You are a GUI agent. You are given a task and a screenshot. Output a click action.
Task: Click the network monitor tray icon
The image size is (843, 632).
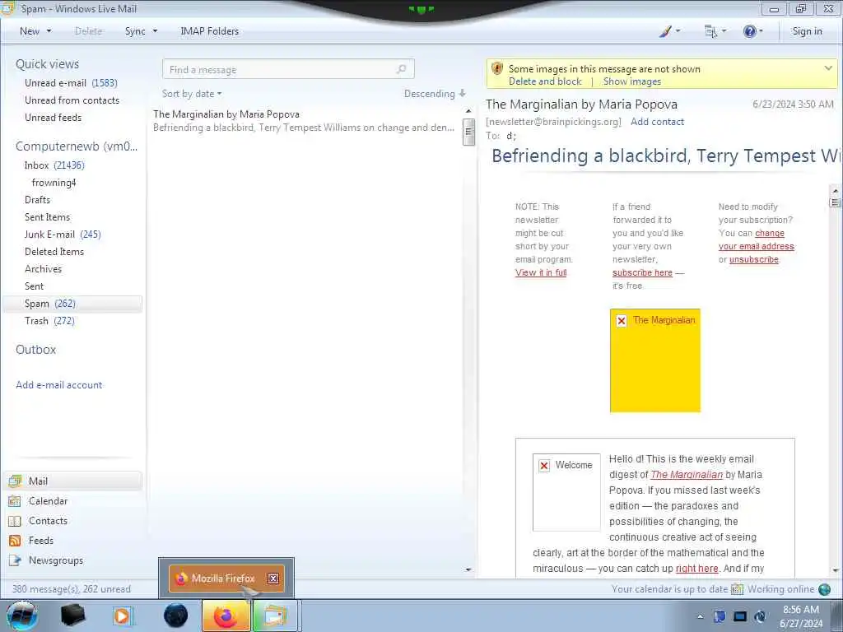[x=740, y=616]
